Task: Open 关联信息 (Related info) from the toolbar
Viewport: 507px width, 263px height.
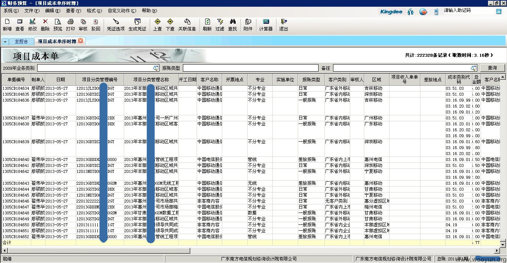Action: tap(187, 25)
